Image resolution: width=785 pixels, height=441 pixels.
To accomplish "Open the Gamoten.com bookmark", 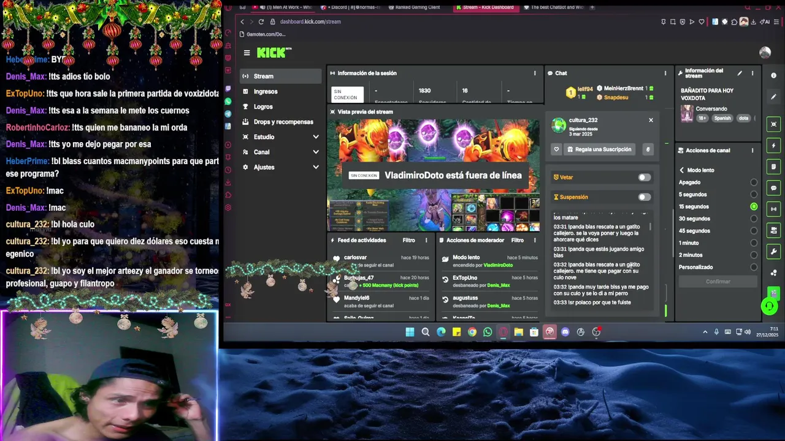I will pos(262,34).
